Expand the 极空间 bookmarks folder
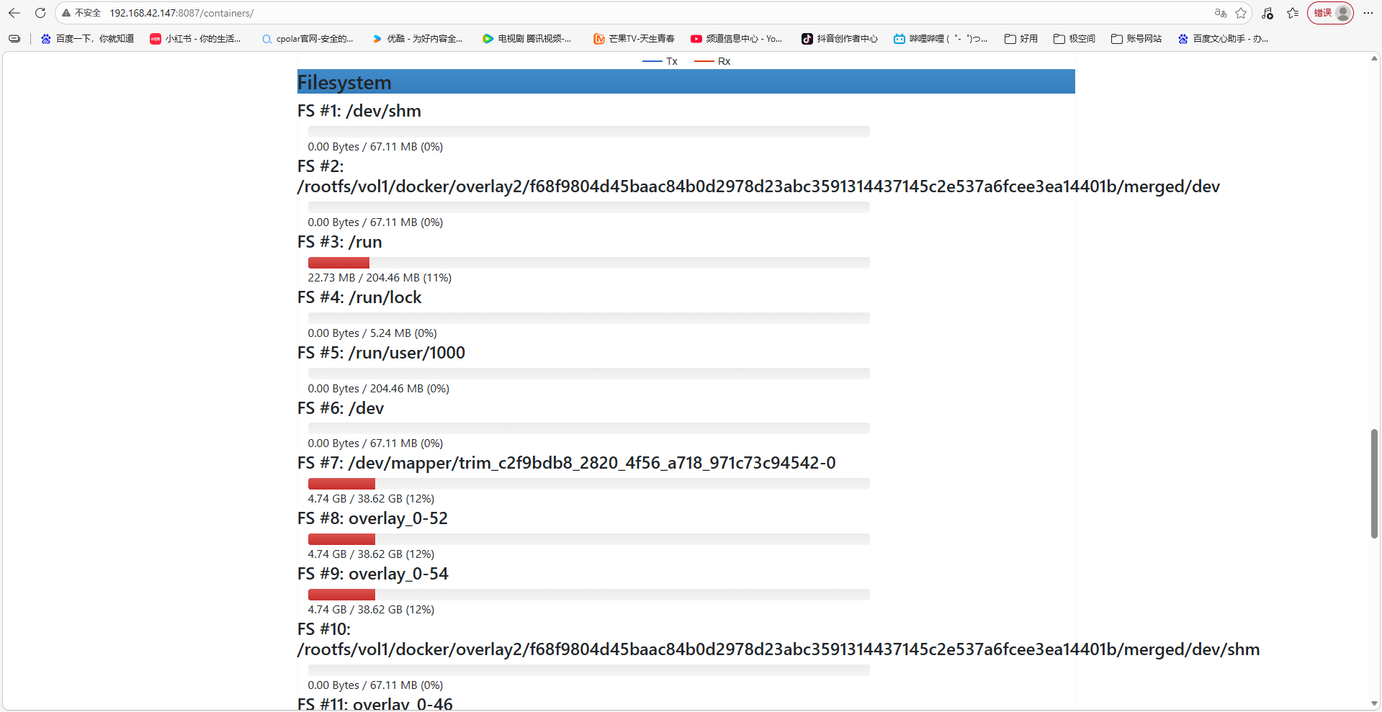Image resolution: width=1382 pixels, height=712 pixels. click(1074, 39)
